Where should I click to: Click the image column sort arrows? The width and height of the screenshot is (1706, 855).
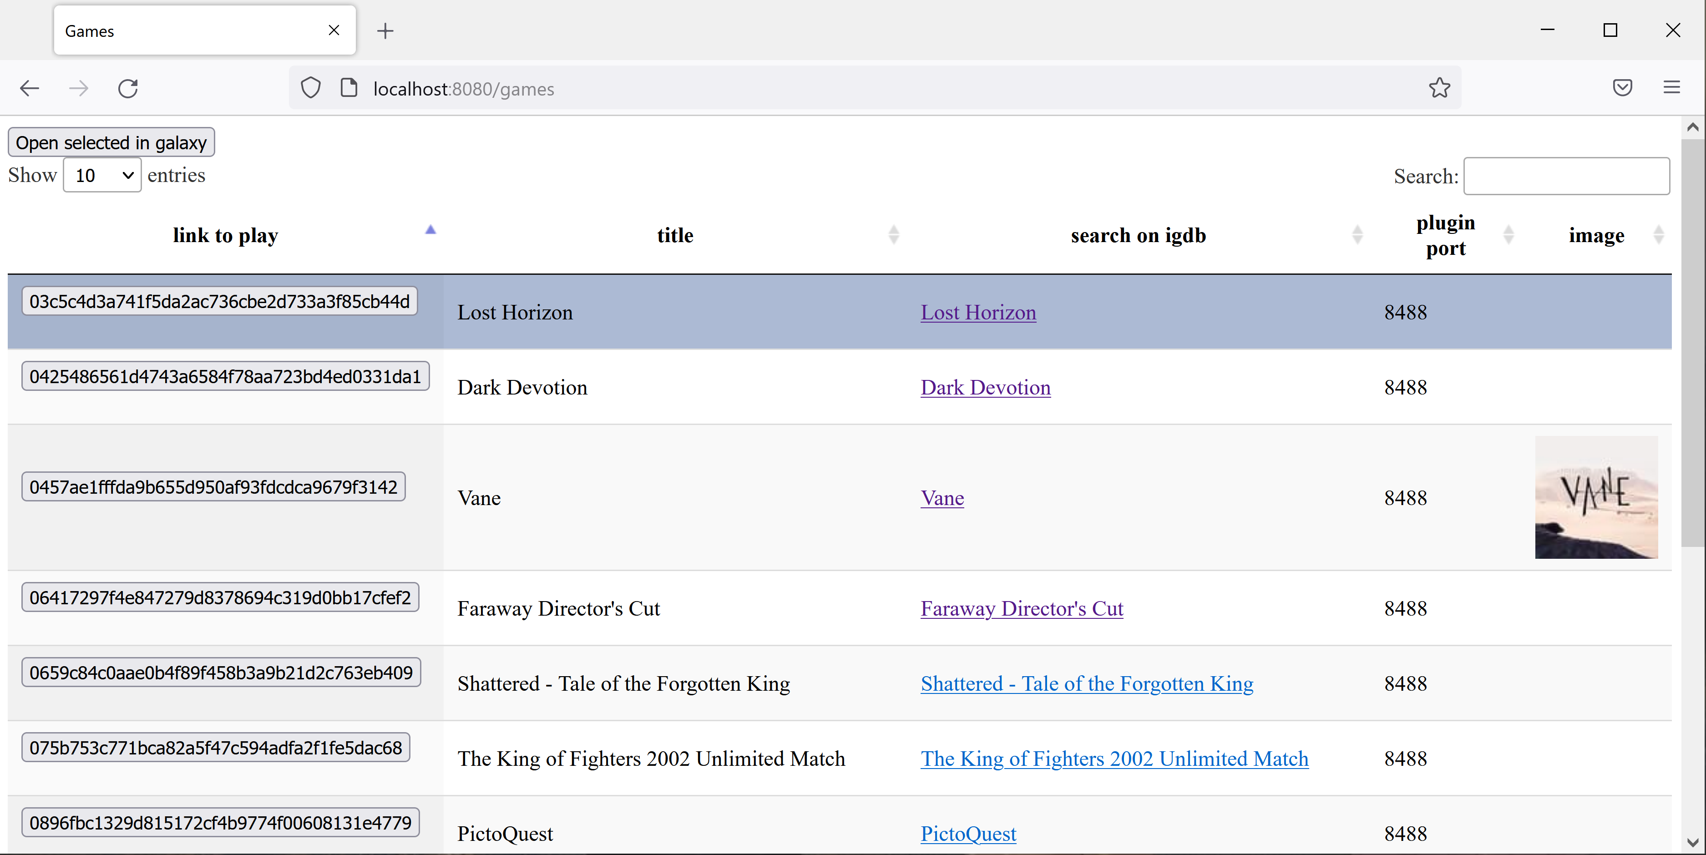coord(1658,234)
